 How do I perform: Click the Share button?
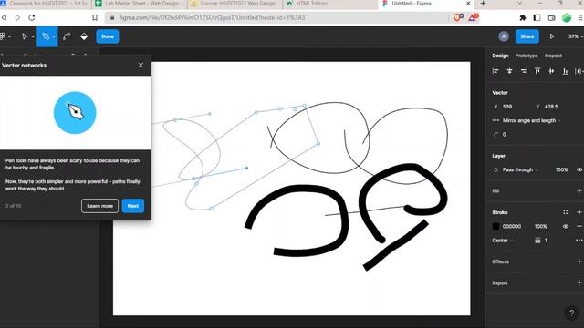point(527,36)
